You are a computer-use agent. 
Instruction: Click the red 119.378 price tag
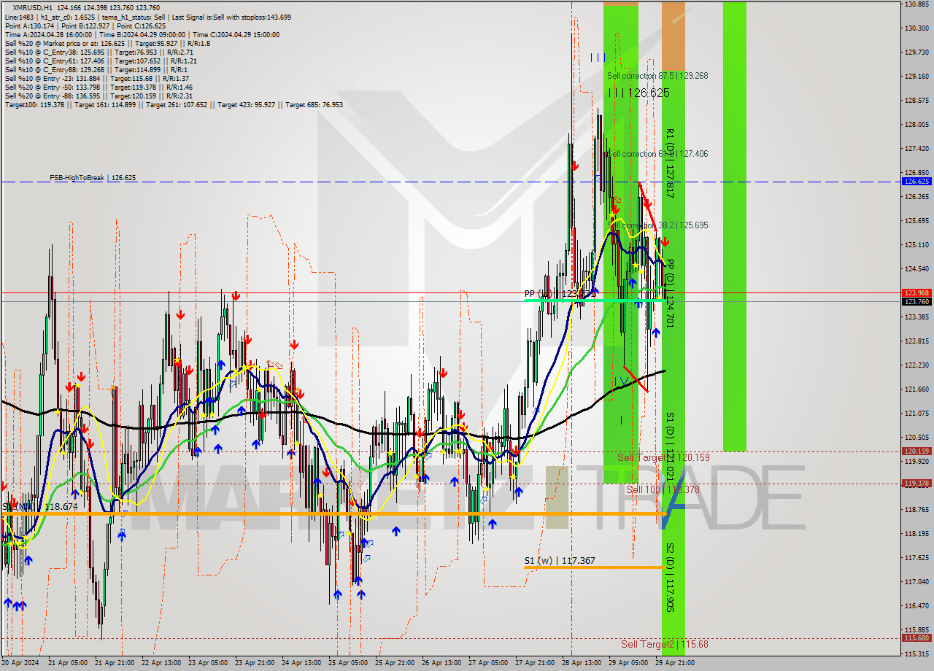(916, 483)
